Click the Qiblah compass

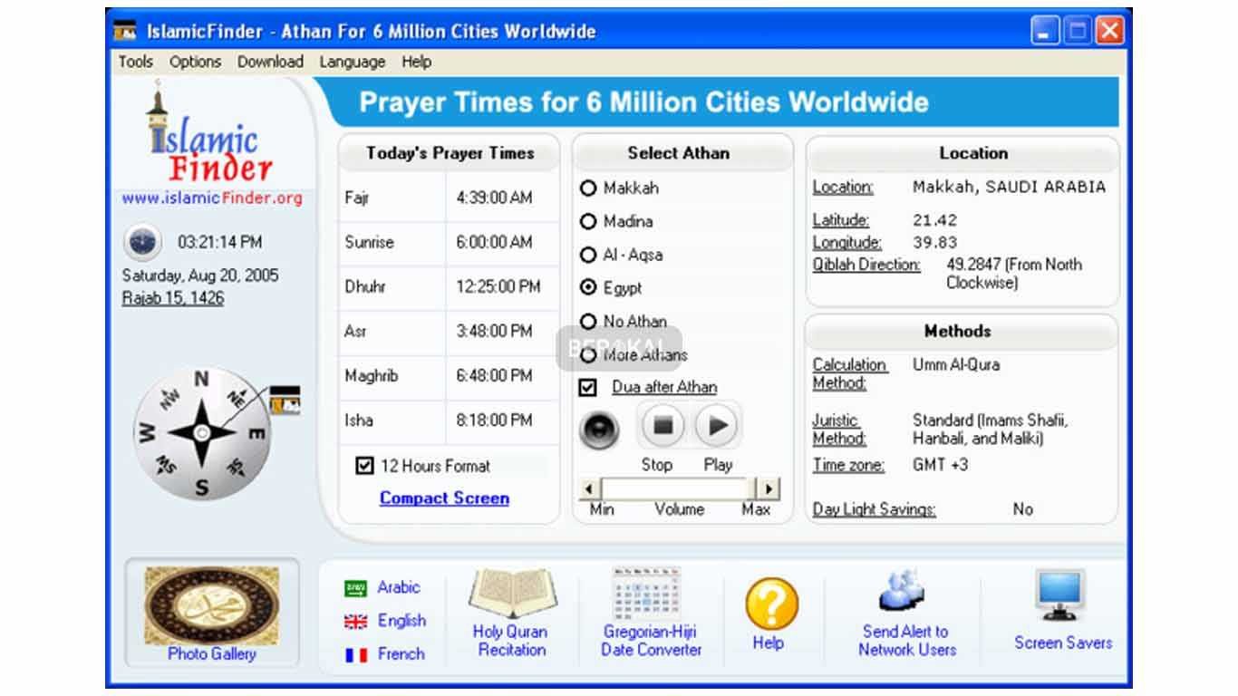click(x=202, y=433)
